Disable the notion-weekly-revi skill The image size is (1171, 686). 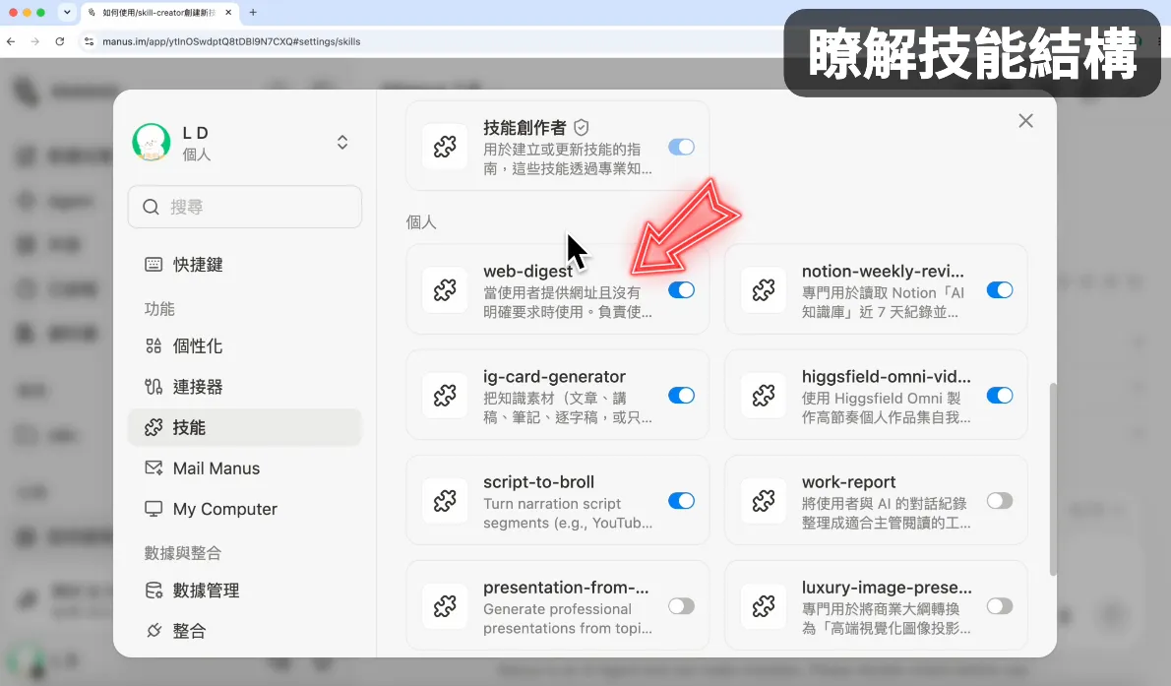point(999,290)
